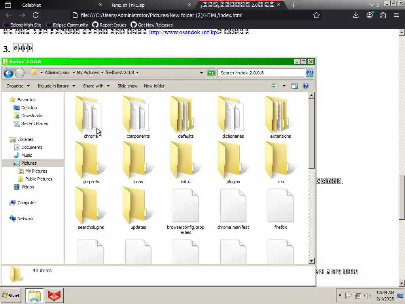Open the browser hamburger menu
This screenshot has width=405, height=304.
coord(396,15)
